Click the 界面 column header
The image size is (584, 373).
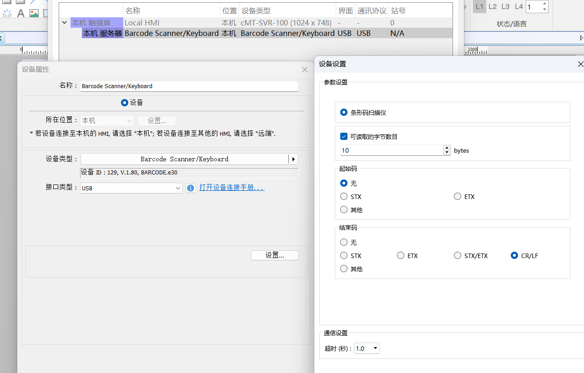346,10
